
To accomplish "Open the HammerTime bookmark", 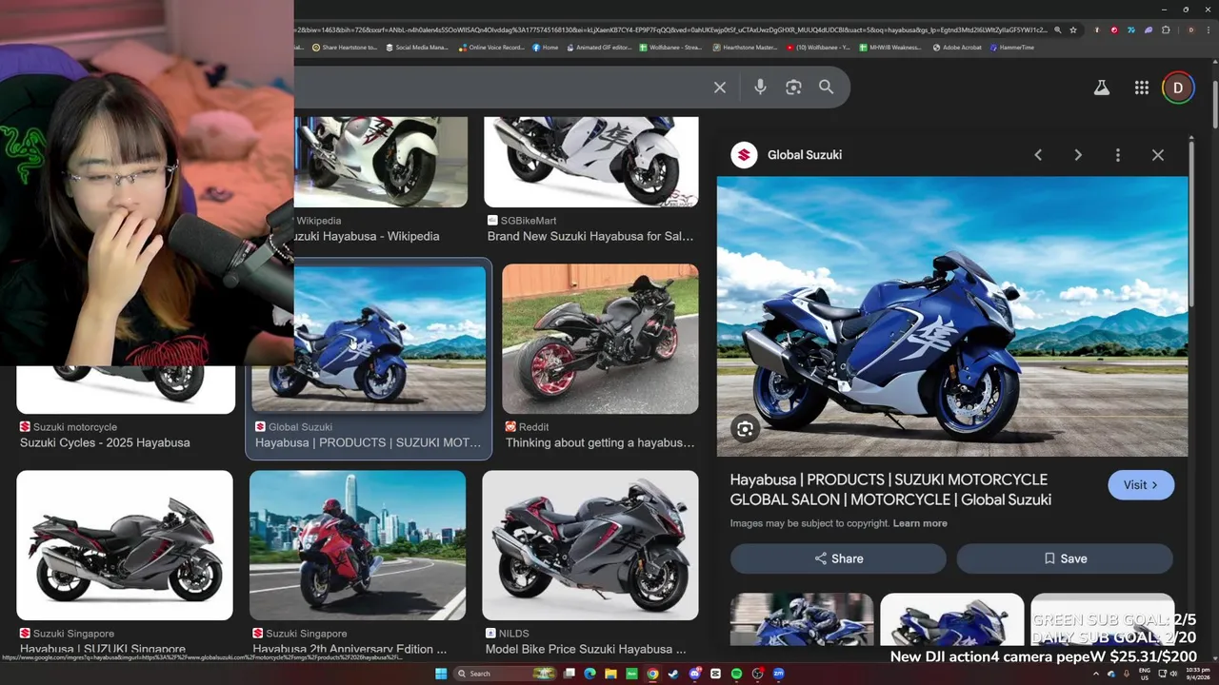I will (1012, 48).
